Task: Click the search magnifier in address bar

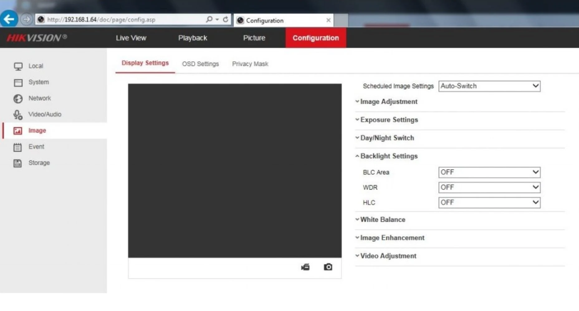Action: point(209,19)
